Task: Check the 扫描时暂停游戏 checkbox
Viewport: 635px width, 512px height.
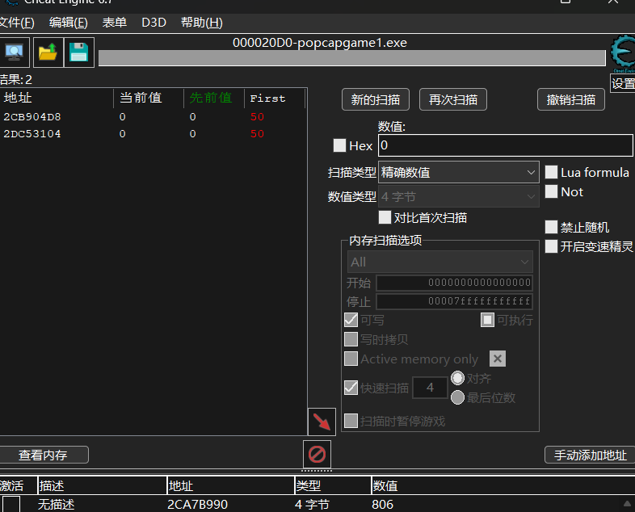Action: [x=351, y=421]
